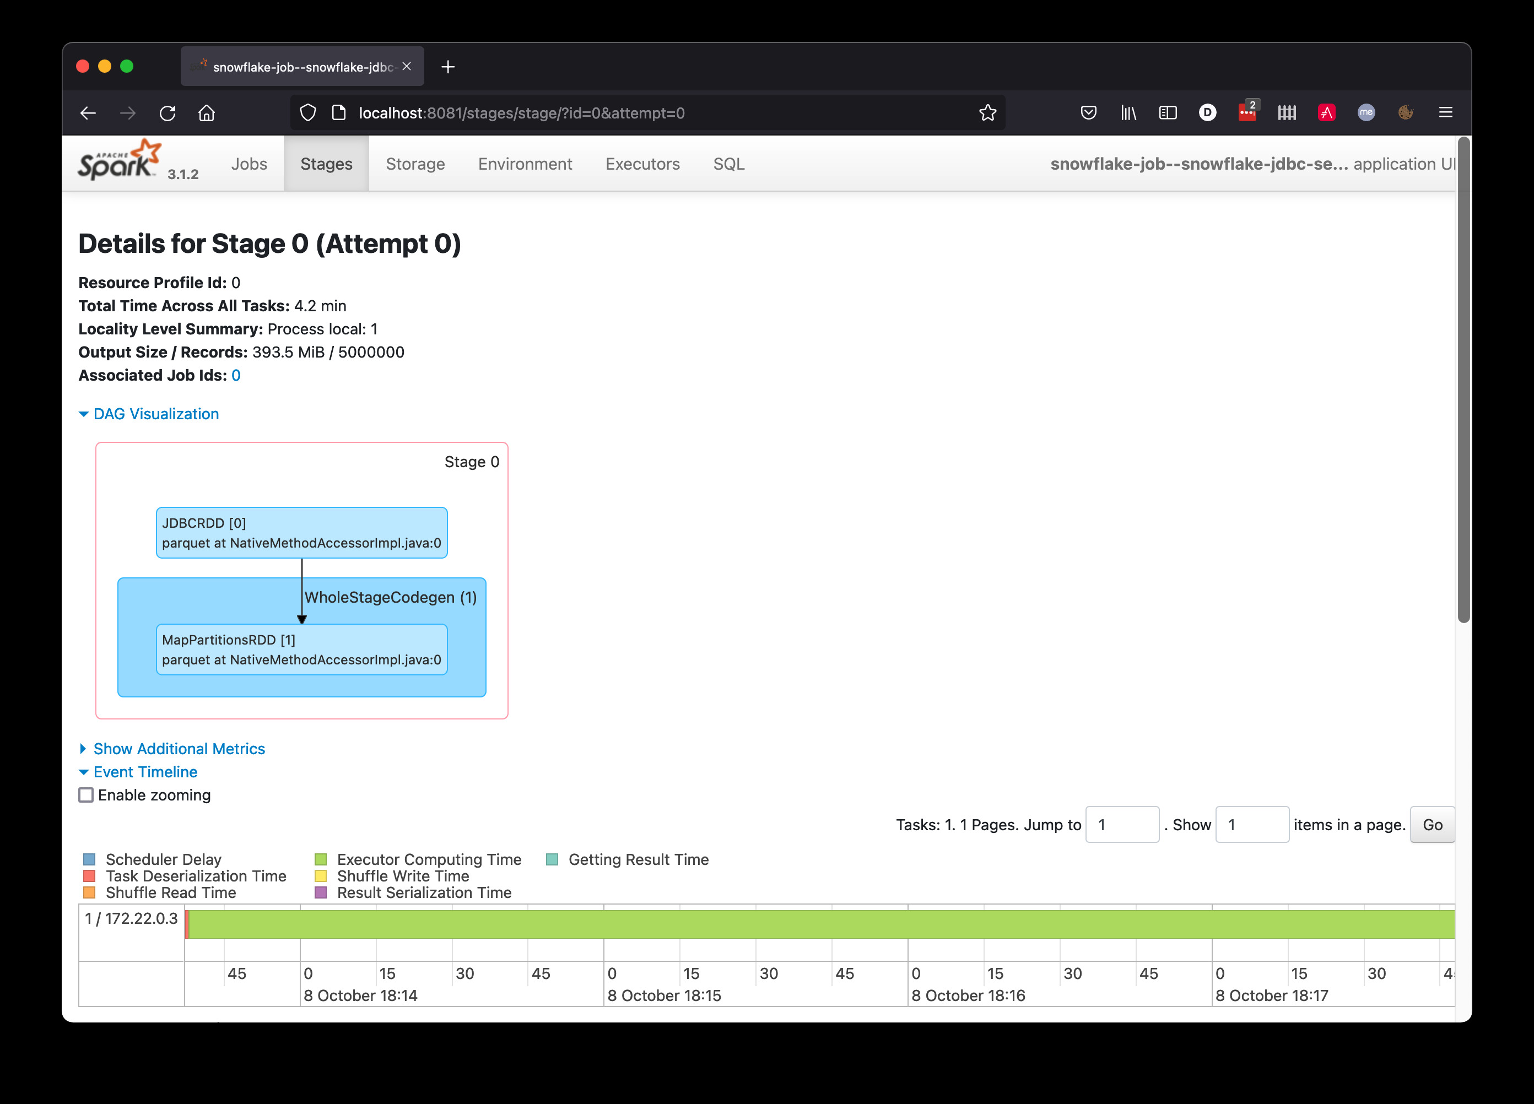Click the 8 October 18:16 timeline label
Viewport: 1534px width, 1104px height.
pyautogui.click(x=969, y=995)
